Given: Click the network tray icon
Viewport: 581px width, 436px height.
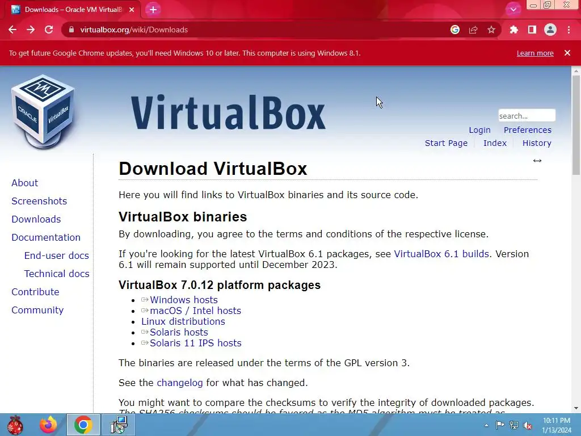Looking at the screenshot, I should tap(514, 425).
